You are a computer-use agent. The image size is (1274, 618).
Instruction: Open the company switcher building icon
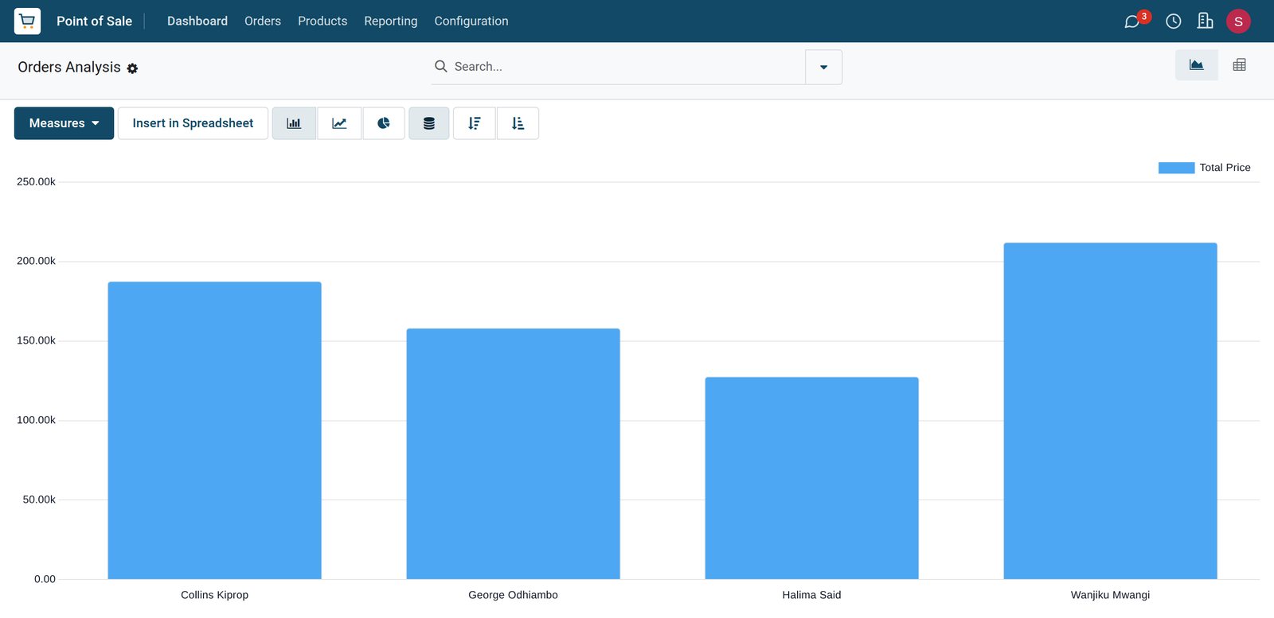[1206, 21]
